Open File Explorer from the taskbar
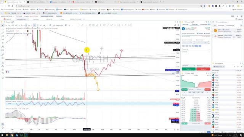244x137 pixels. [x=7, y=135]
